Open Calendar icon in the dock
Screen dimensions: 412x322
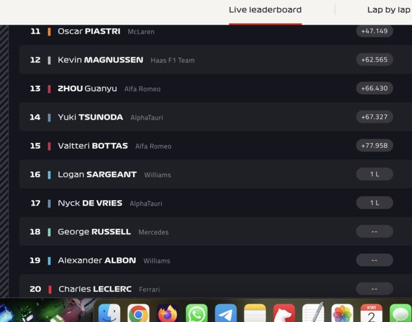click(x=372, y=313)
